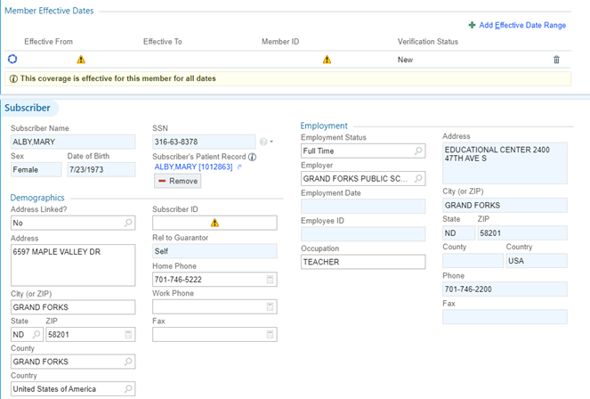The width and height of the screenshot is (590, 399).
Task: Expand the SSN help dropdown arrow
Action: [271, 142]
